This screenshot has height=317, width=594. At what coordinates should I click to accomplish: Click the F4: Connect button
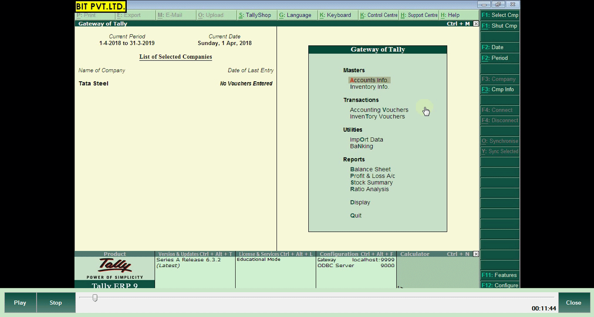click(x=499, y=110)
